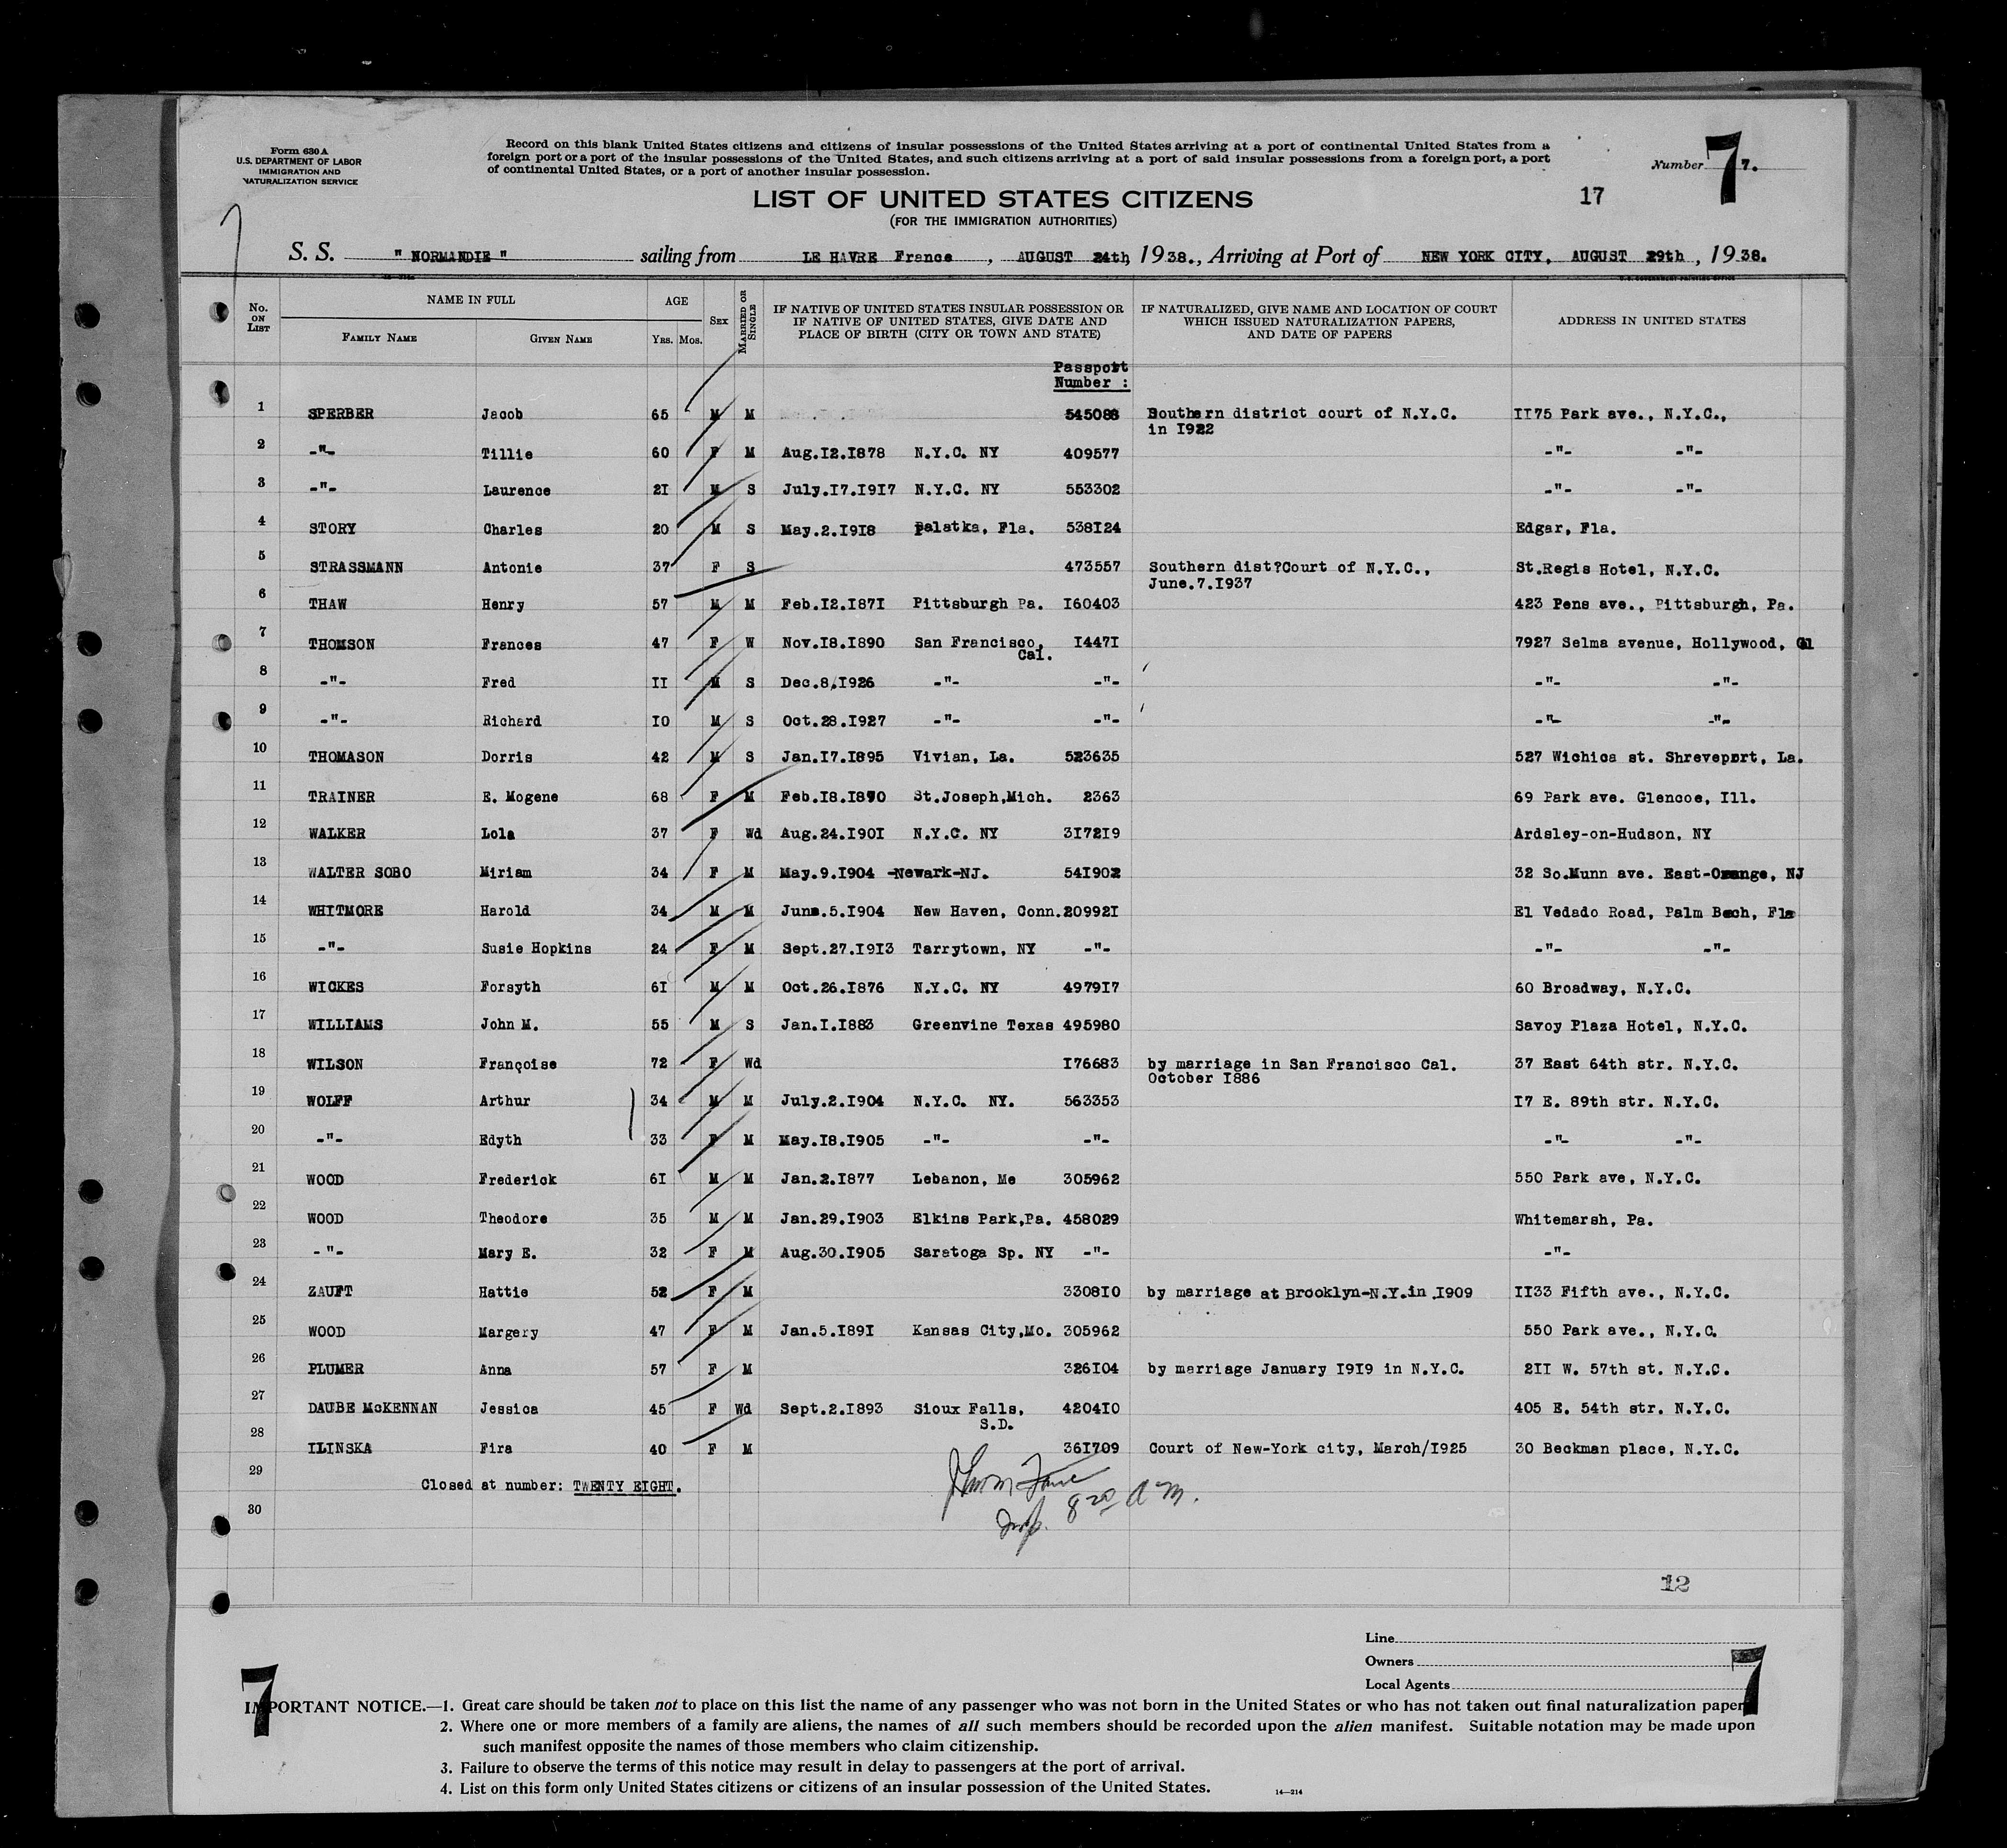Select birthplace Sioux Falls, S.D.
The height and width of the screenshot is (1848, 2007).
coord(970,1415)
